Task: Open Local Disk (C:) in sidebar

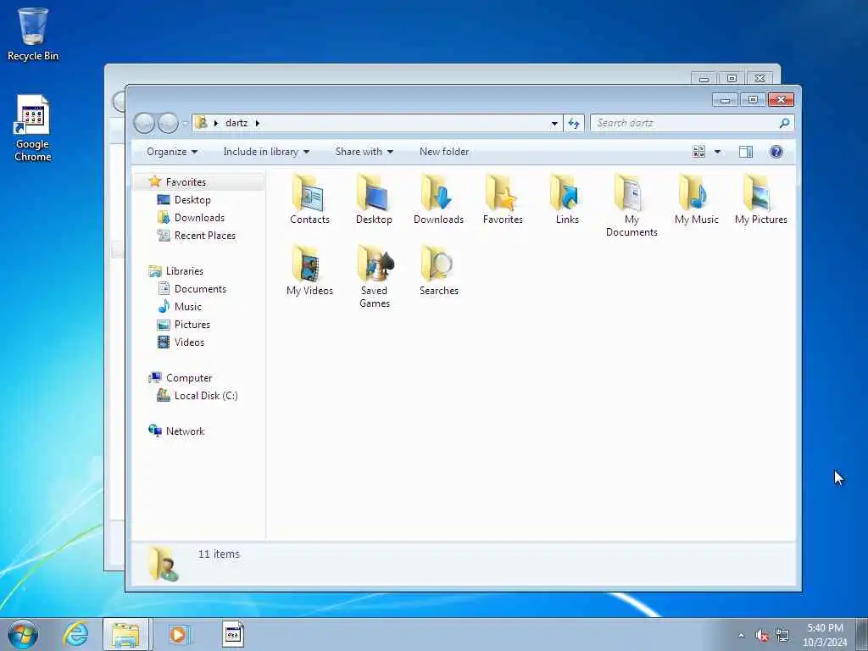Action: 205,395
